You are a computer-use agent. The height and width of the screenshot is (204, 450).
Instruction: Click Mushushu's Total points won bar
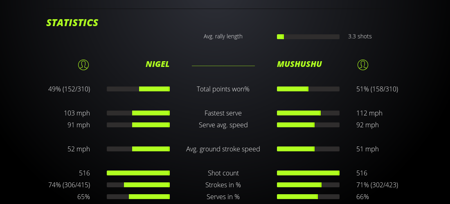(x=308, y=89)
